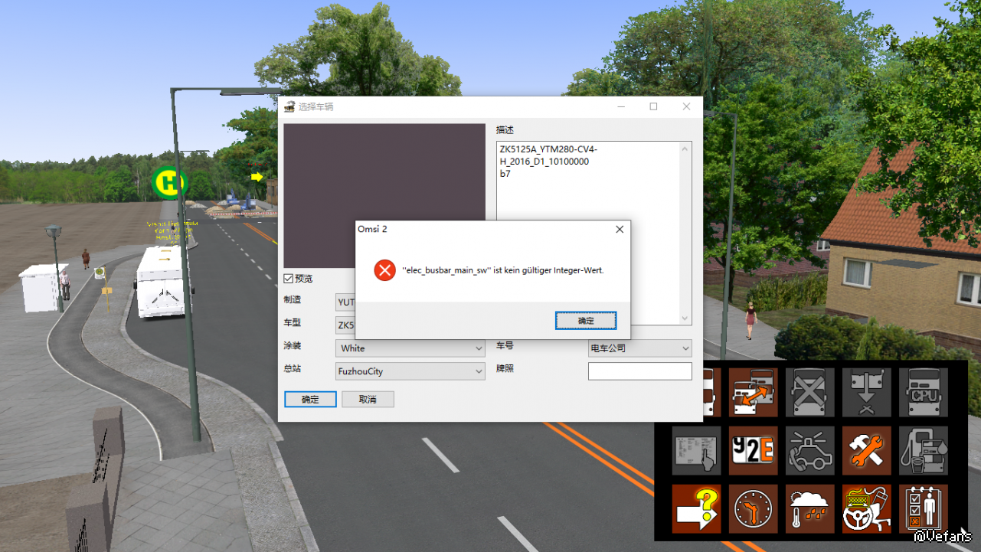Screen dimensions: 981x552
Task: Click the 制造 label
Action: [x=293, y=300]
